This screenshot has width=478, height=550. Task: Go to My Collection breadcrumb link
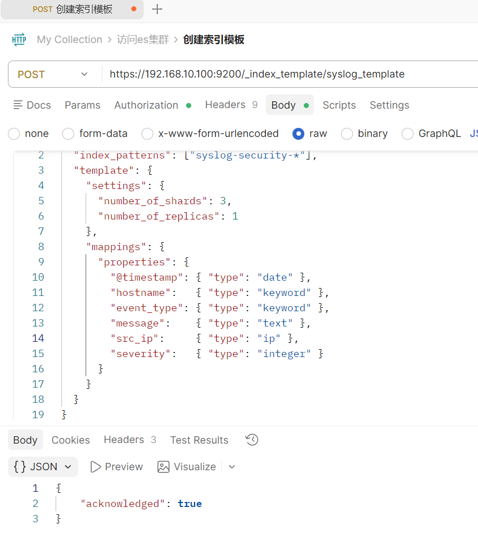tap(69, 40)
